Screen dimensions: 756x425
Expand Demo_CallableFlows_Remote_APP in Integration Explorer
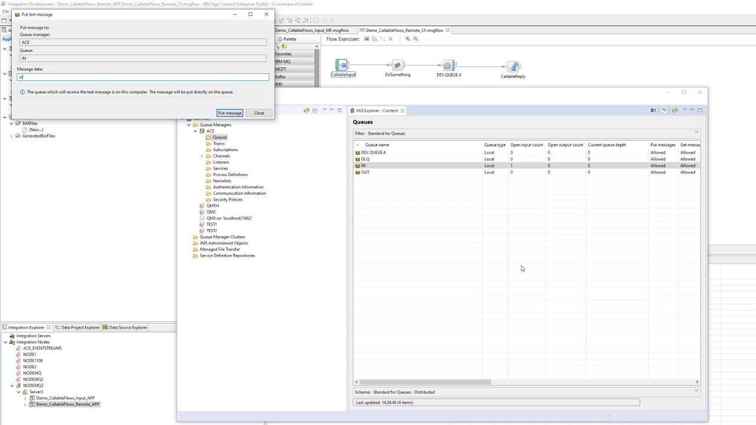[25, 404]
